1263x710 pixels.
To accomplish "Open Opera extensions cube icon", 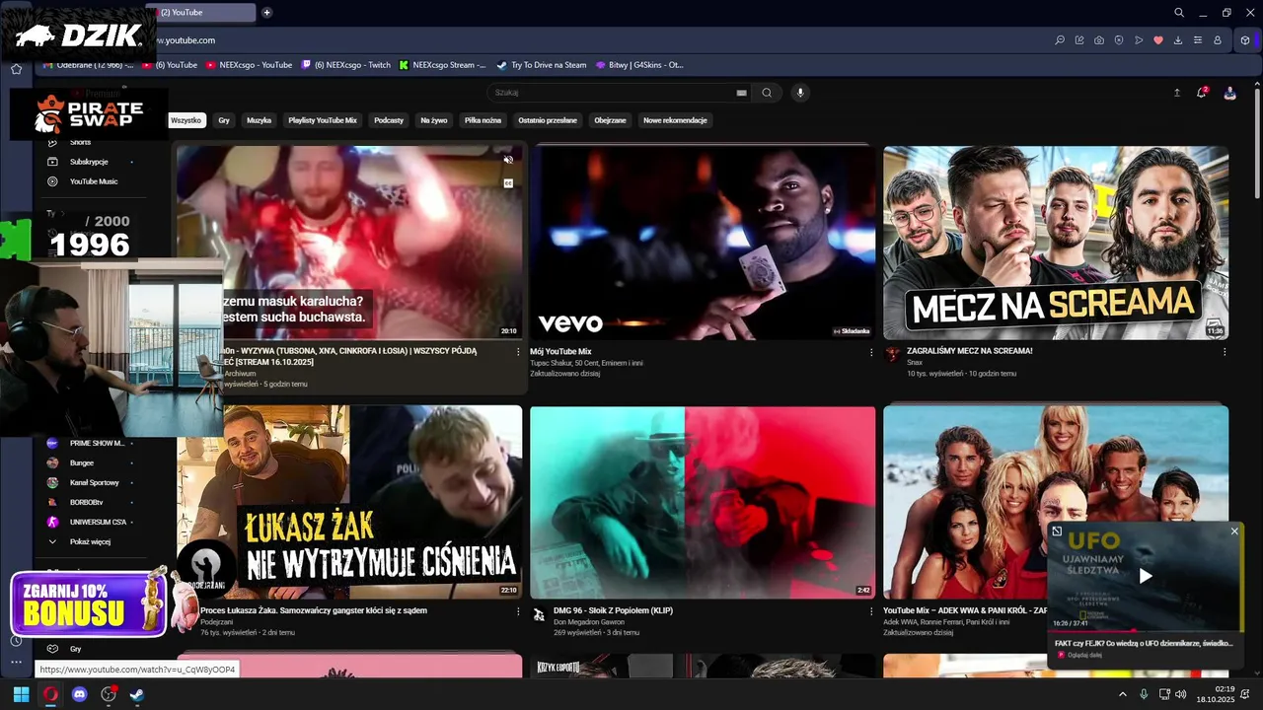I will (1245, 40).
